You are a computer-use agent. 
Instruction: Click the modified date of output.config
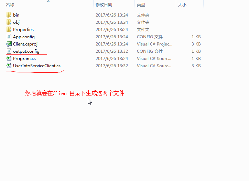tap(112, 51)
